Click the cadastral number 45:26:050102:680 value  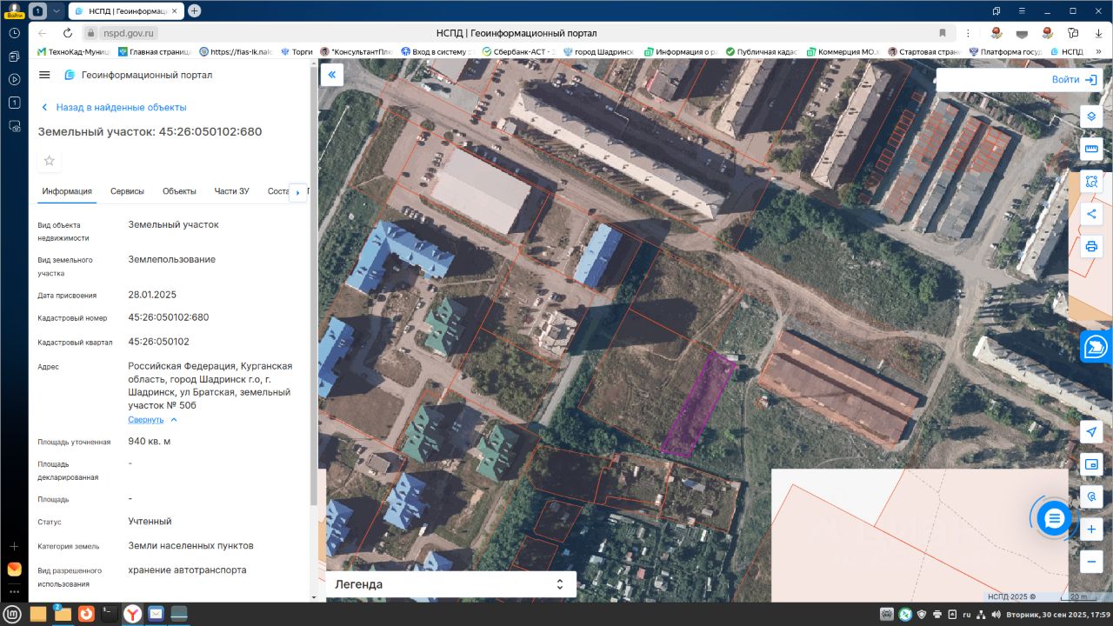(x=169, y=317)
